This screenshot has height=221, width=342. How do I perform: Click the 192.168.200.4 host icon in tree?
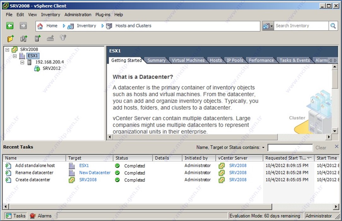pyautogui.click(x=29, y=62)
